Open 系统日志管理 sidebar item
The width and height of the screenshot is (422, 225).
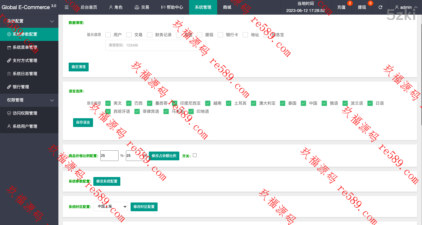coord(25,74)
